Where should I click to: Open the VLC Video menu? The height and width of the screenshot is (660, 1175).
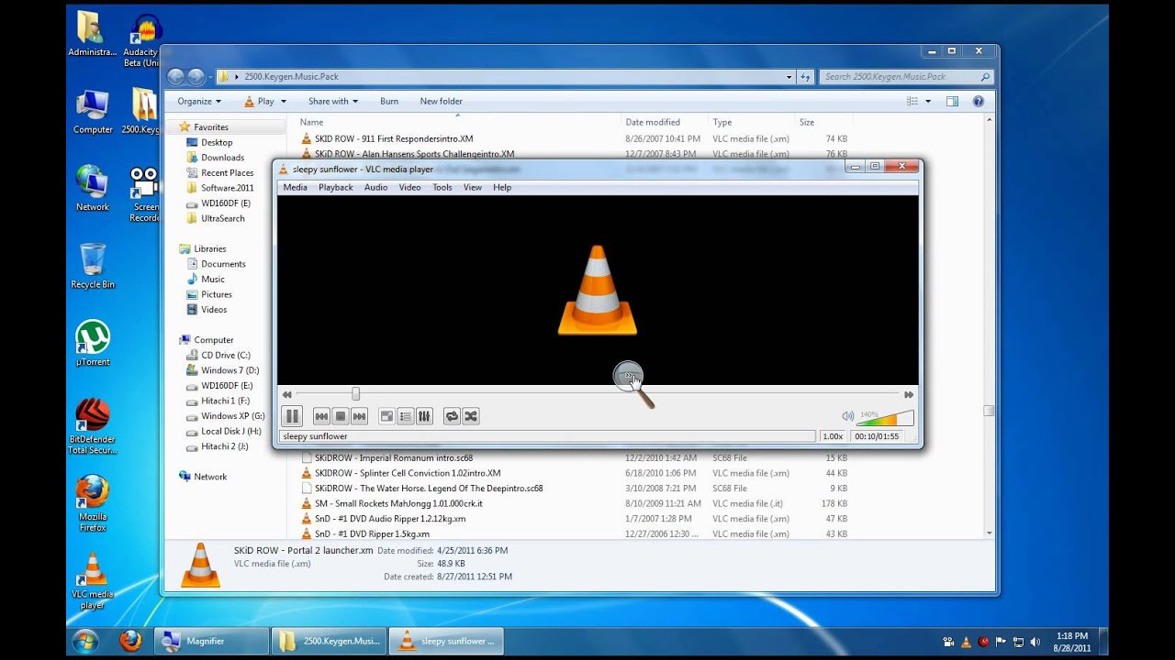coord(409,187)
